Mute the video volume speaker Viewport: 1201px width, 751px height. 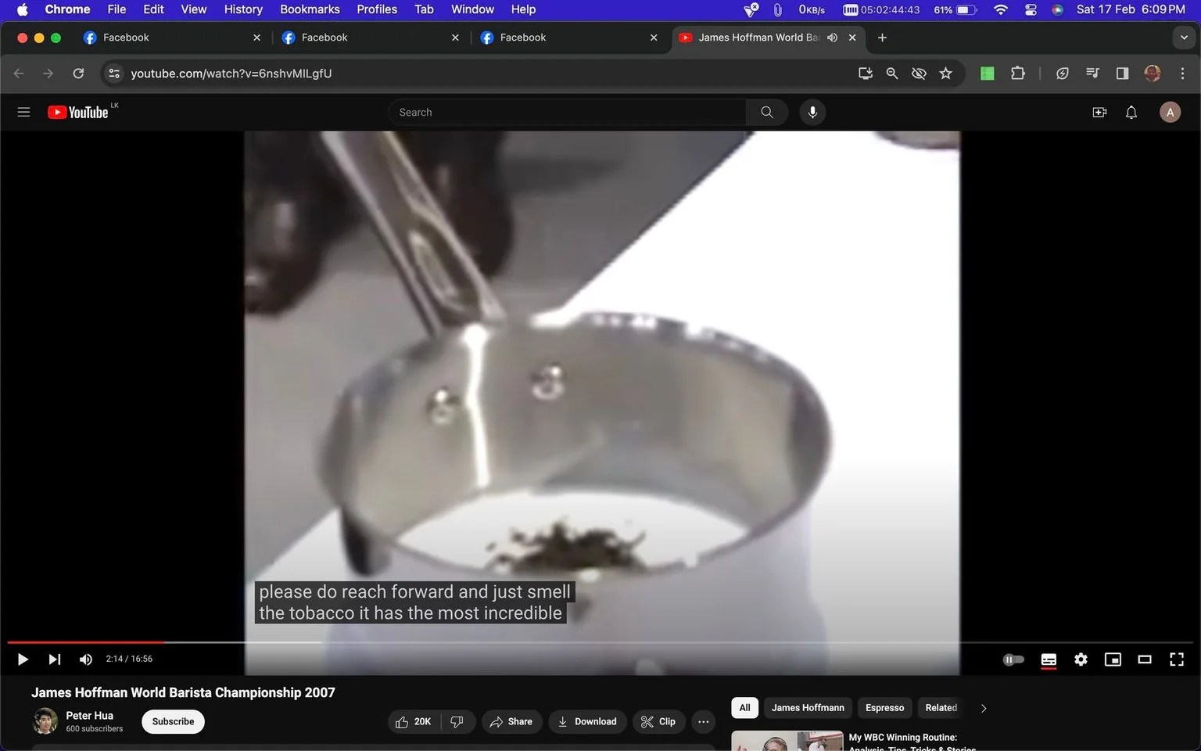tap(86, 659)
